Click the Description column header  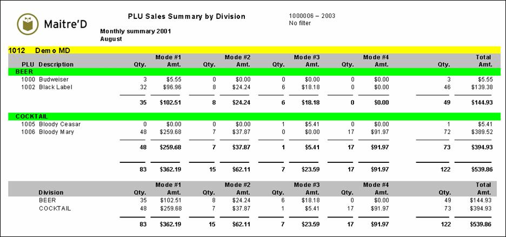56,64
